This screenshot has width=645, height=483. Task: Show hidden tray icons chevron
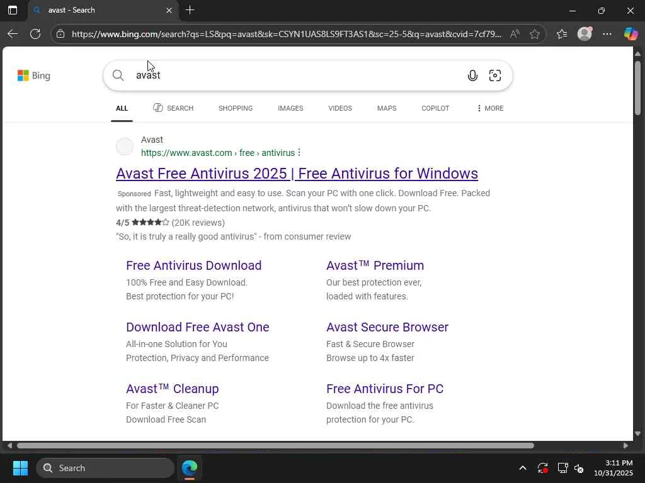(x=523, y=468)
